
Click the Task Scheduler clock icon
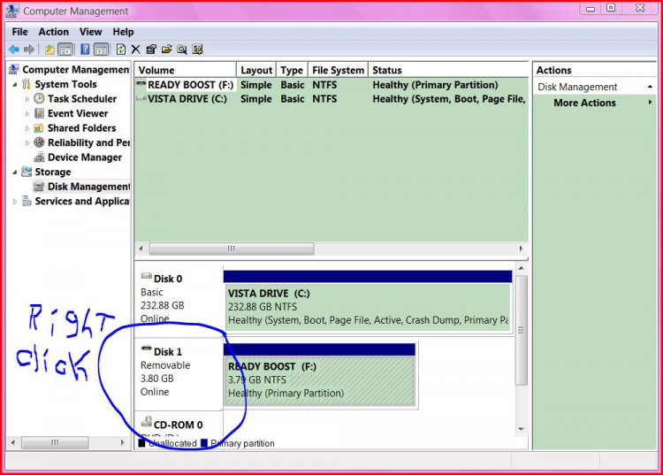click(x=39, y=98)
